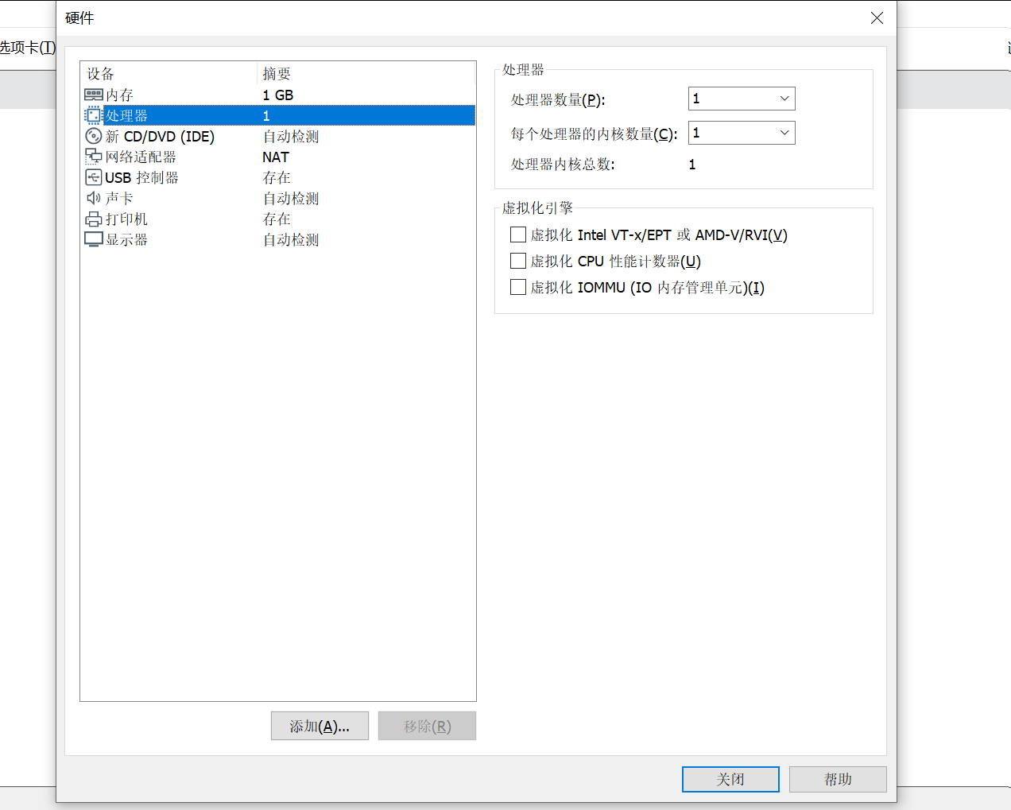
Task: Click the 显示器 display device icon
Action: 93,239
